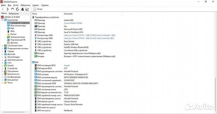The width and height of the screenshot is (217, 114).
Task: Refresh the report with the Refresh icon
Action: pos(17,9)
